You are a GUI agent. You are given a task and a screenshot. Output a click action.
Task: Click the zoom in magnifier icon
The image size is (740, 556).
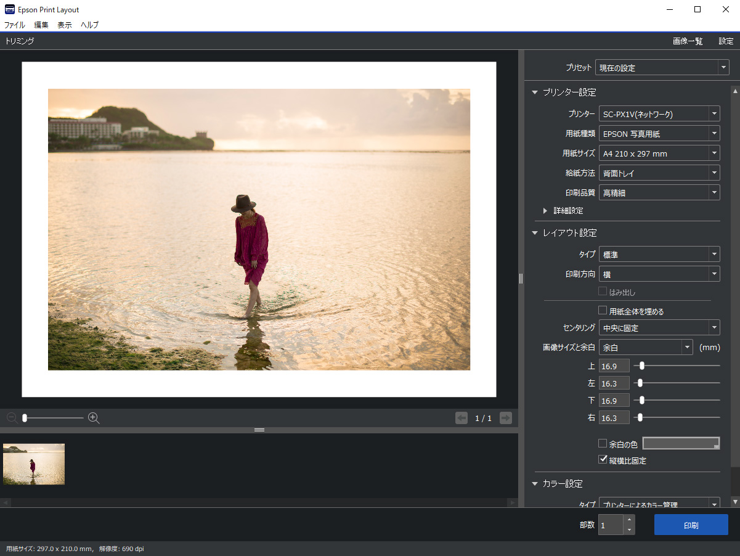94,418
